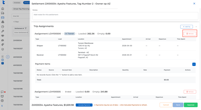Click the Cancel button
Image resolution: width=201 pixels, height=110 pixels.
166,105
